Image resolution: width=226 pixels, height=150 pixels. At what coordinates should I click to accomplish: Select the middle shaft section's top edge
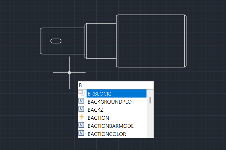click(101, 24)
